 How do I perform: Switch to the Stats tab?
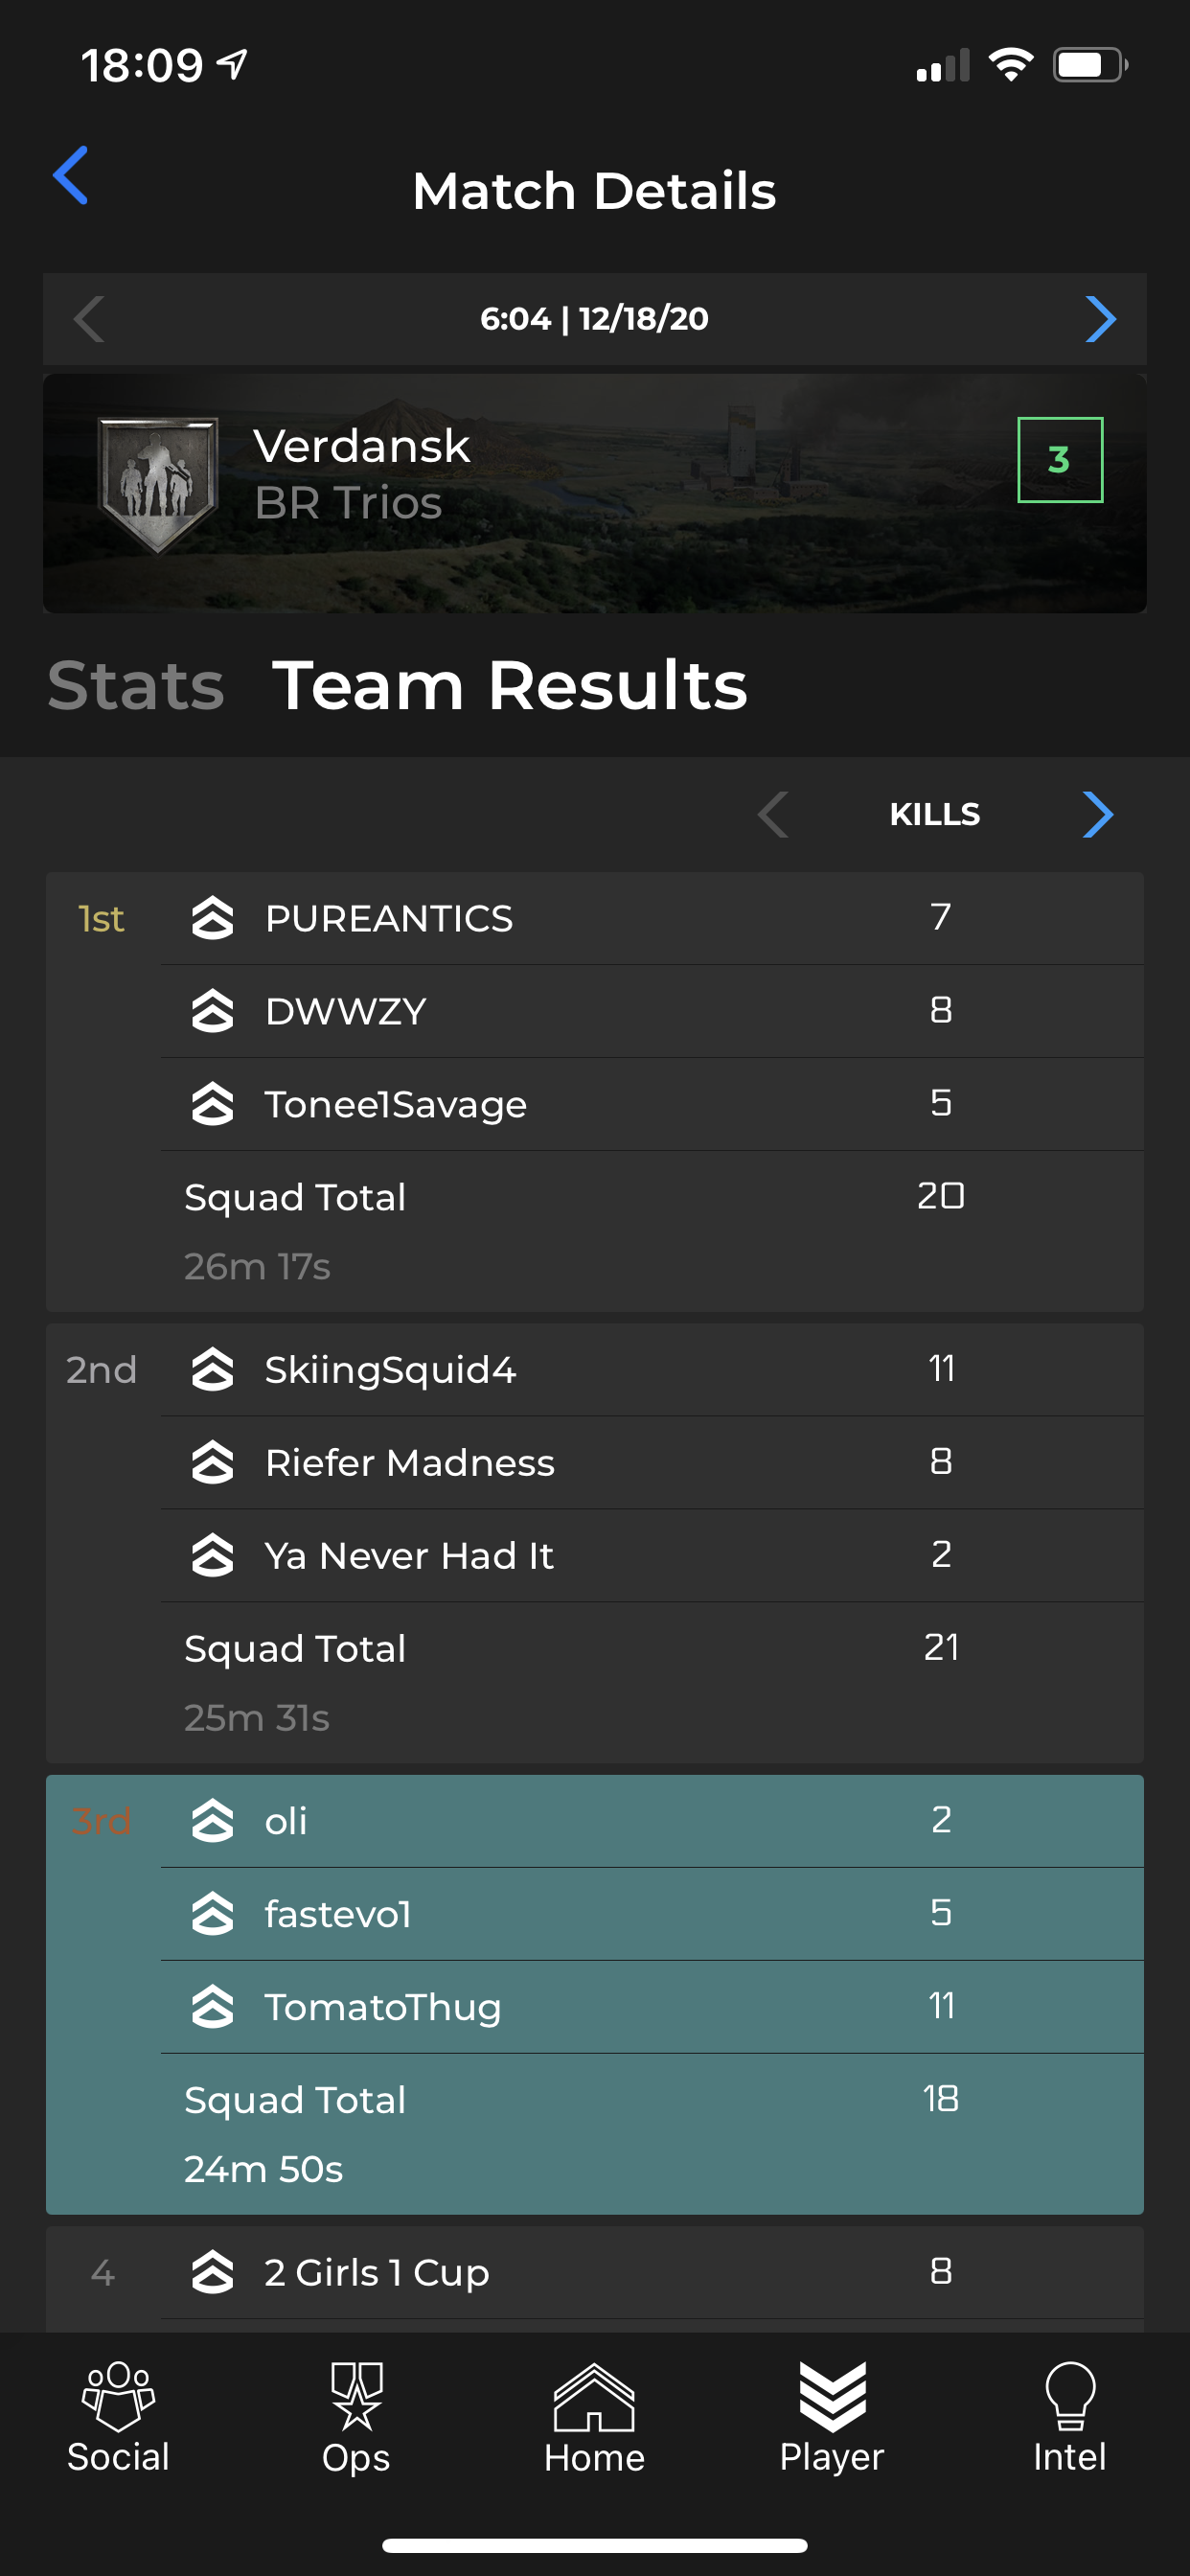136,686
